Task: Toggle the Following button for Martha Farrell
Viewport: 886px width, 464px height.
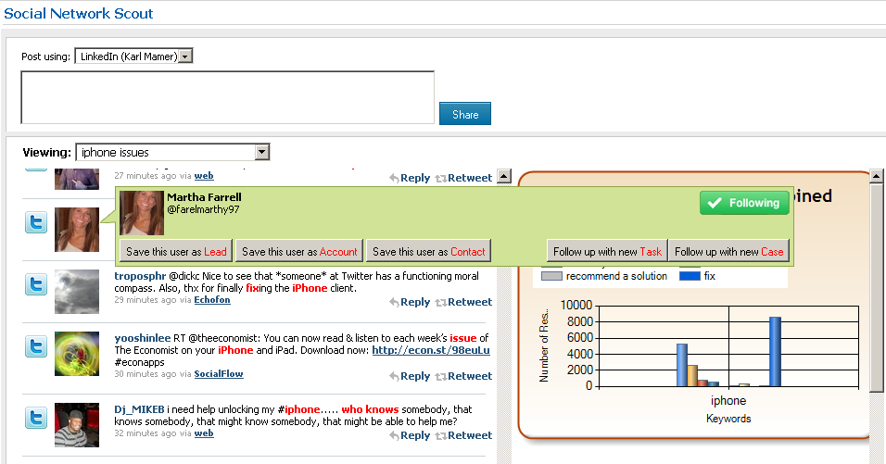Action: coord(744,203)
